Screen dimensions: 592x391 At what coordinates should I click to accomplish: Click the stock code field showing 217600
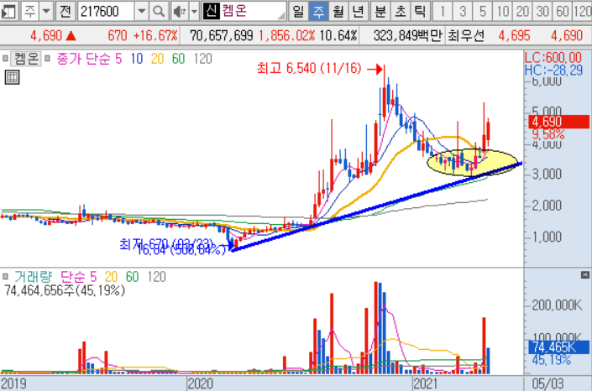tap(106, 11)
